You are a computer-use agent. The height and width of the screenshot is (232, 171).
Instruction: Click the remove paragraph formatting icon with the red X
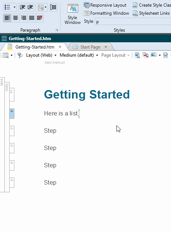pyautogui.click(x=39, y=18)
